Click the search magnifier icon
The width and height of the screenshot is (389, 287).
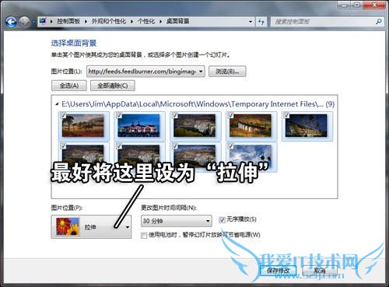point(379,22)
